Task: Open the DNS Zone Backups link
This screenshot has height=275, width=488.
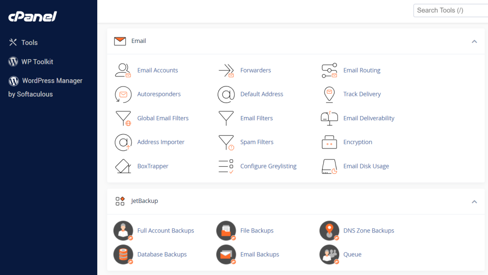Action: click(368, 231)
